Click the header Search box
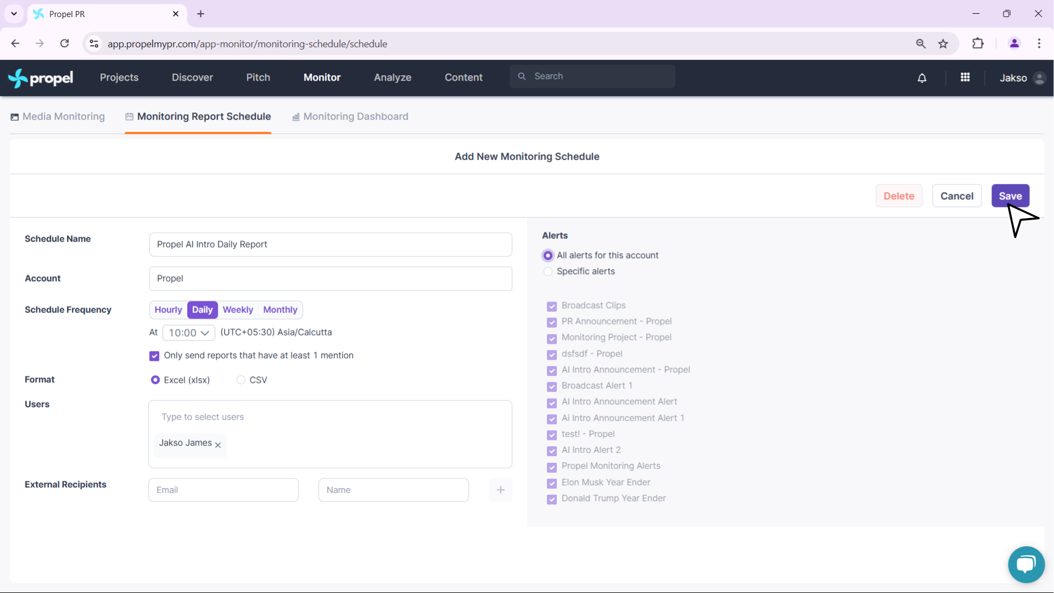This screenshot has height=593, width=1054. pos(592,76)
